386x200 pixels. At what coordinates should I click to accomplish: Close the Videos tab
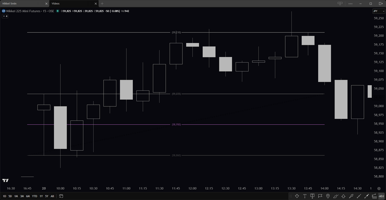click(x=96, y=4)
